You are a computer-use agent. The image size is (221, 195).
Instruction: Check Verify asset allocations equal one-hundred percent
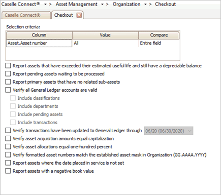8,147
